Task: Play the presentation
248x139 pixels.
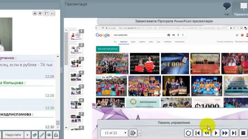Action: pos(216,133)
